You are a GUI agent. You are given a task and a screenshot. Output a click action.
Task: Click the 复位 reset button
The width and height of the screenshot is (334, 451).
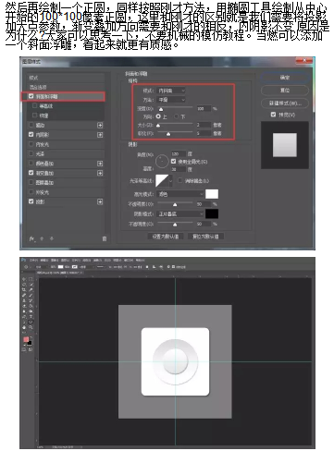click(285, 91)
